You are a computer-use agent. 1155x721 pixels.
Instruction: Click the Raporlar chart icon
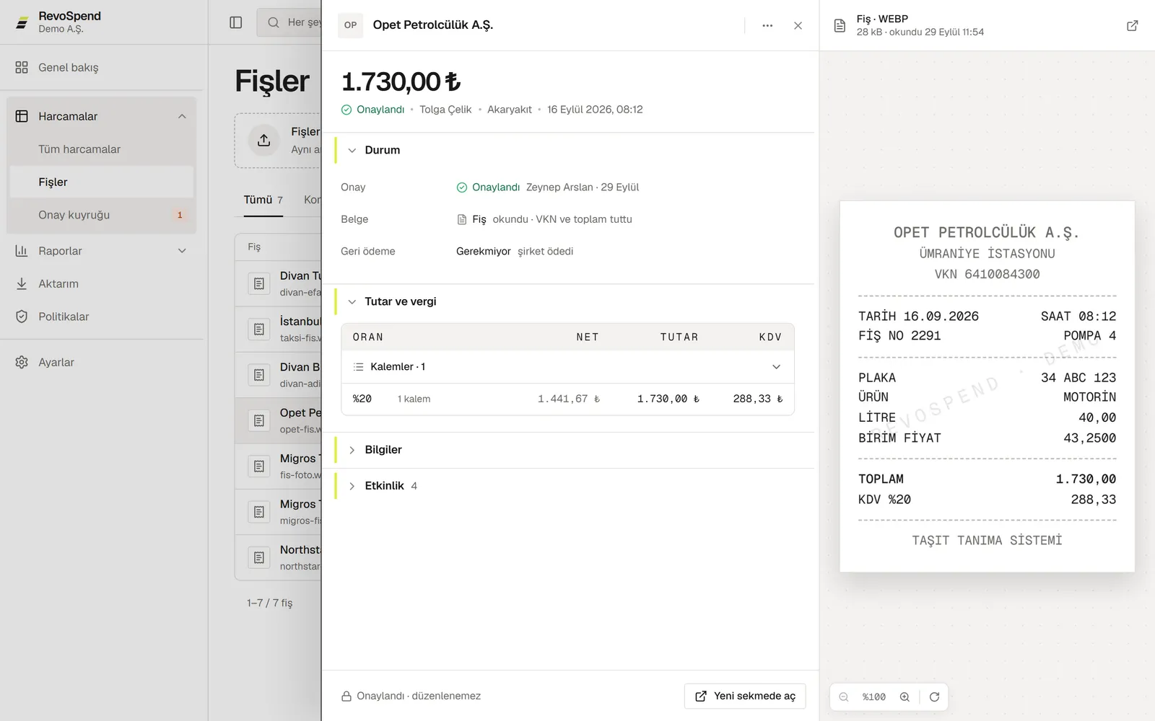[x=22, y=251]
